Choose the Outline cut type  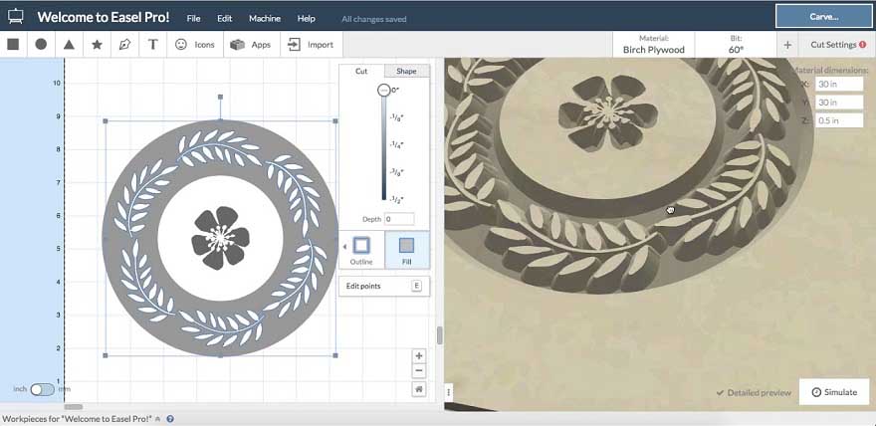pos(361,250)
